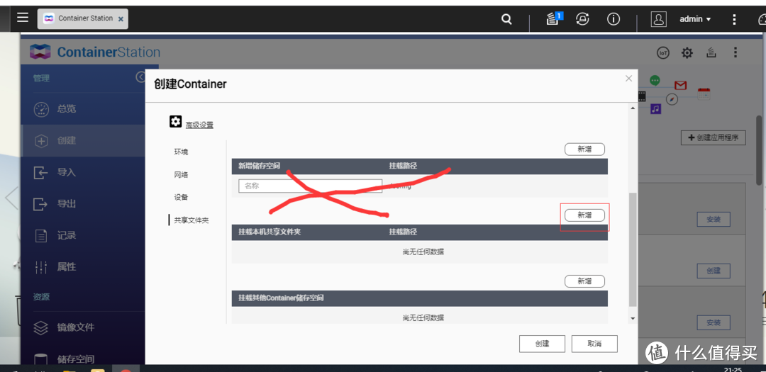Image resolution: width=766 pixels, height=372 pixels.
Task: Click the 创建应用程序 button in background
Action: tap(714, 137)
